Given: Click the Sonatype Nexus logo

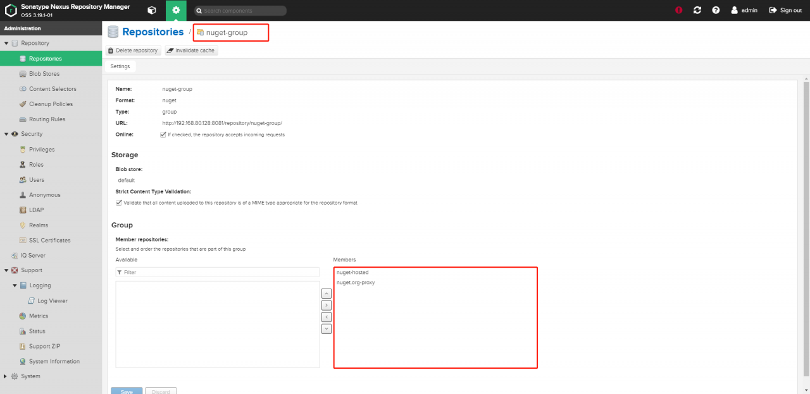Looking at the screenshot, I should (x=10, y=10).
